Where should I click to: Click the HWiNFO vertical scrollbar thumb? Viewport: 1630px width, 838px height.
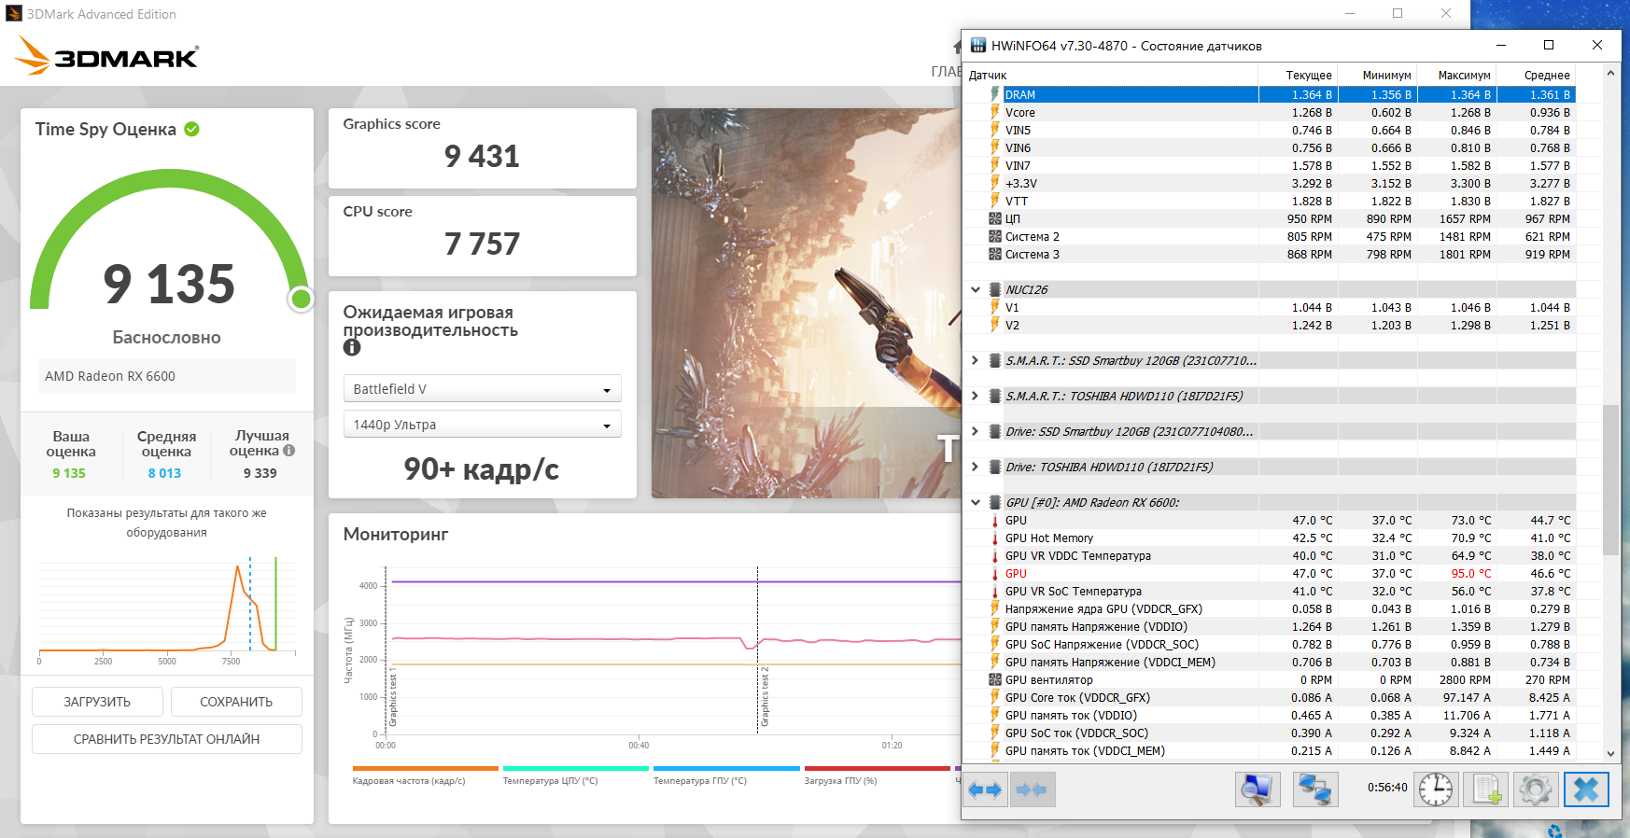point(1610,480)
